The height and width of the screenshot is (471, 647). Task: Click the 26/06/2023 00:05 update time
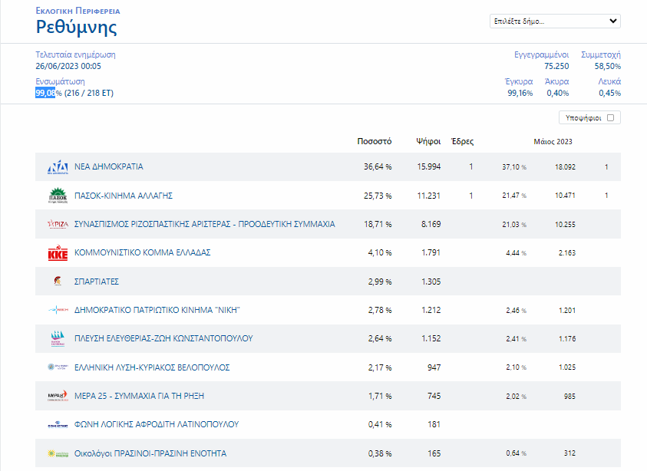(68, 66)
